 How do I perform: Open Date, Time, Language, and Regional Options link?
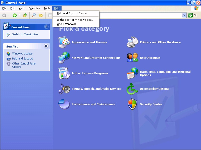[x=165, y=73]
